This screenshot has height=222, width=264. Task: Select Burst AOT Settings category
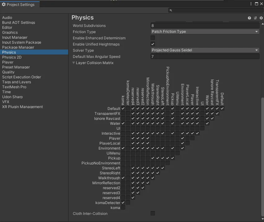34,23
